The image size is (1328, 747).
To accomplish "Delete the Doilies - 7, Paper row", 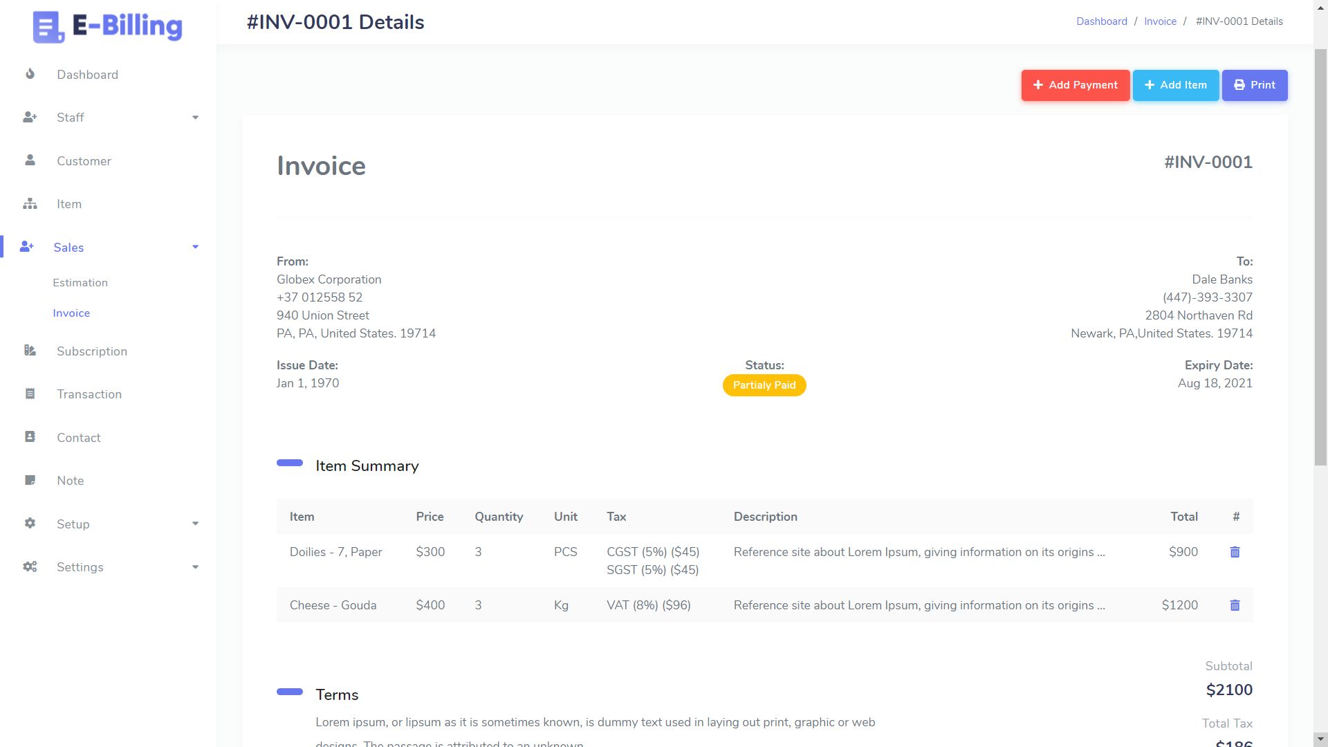I will tap(1235, 552).
